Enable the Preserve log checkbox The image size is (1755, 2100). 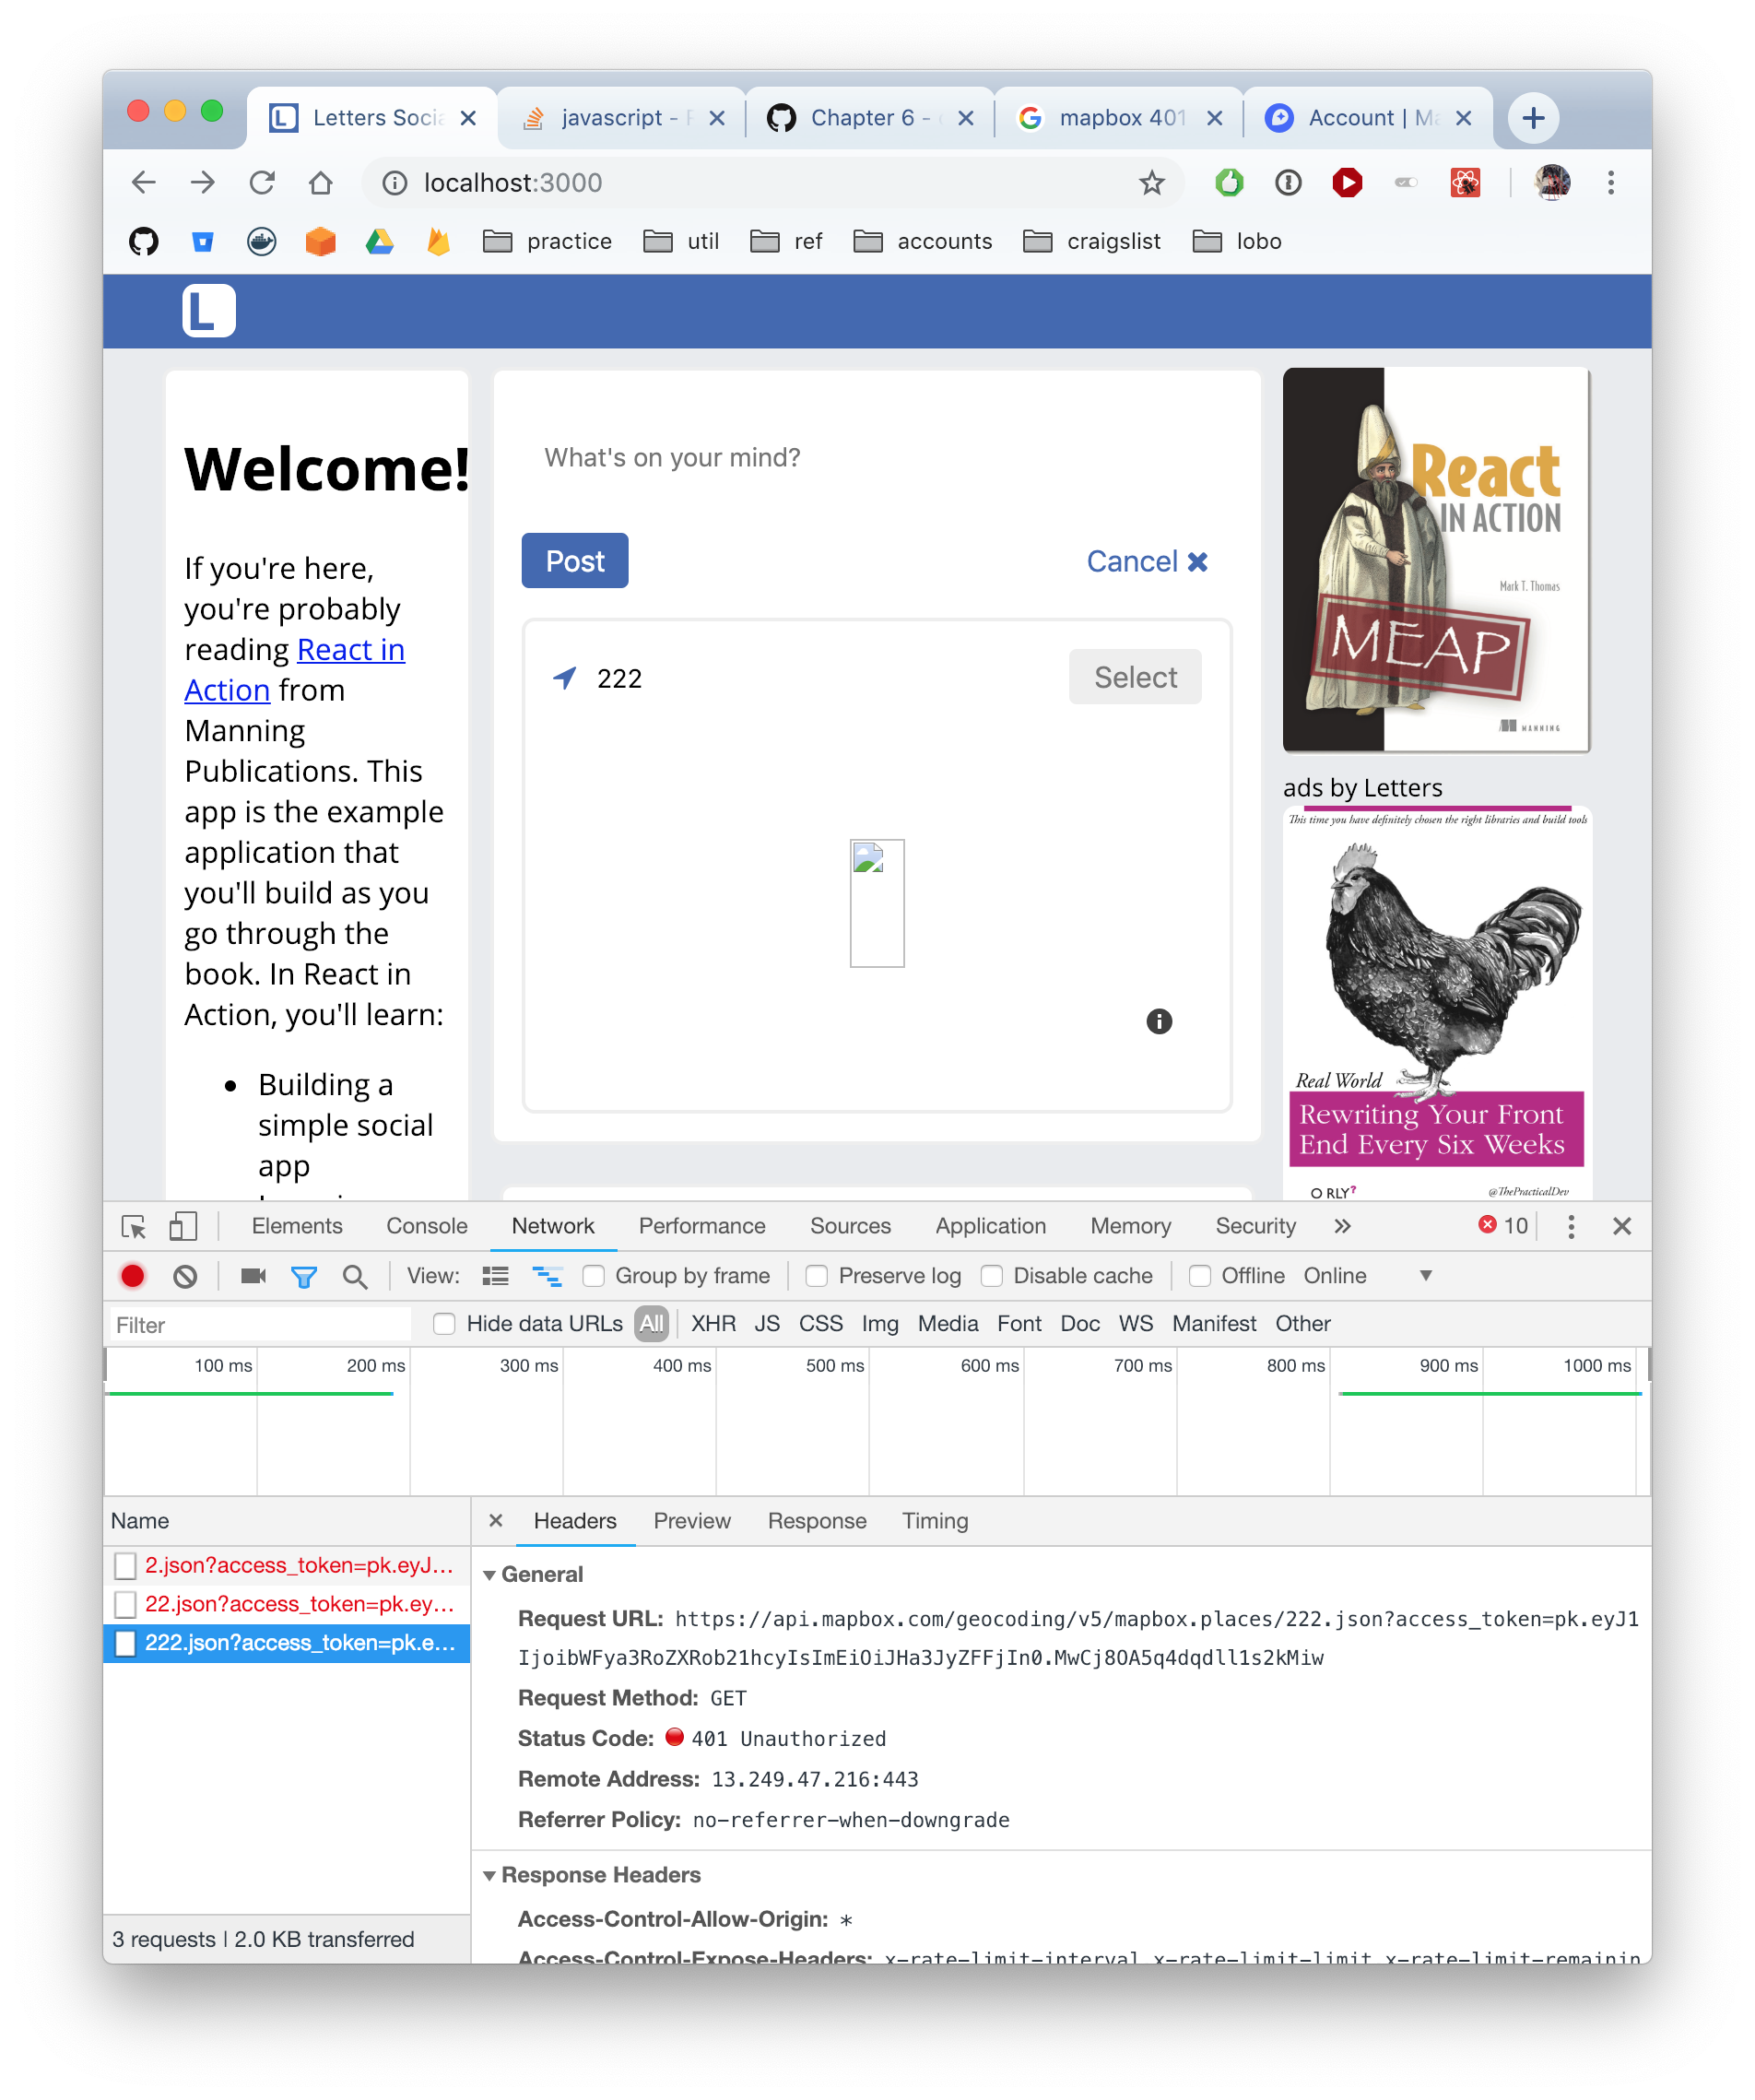tap(817, 1276)
